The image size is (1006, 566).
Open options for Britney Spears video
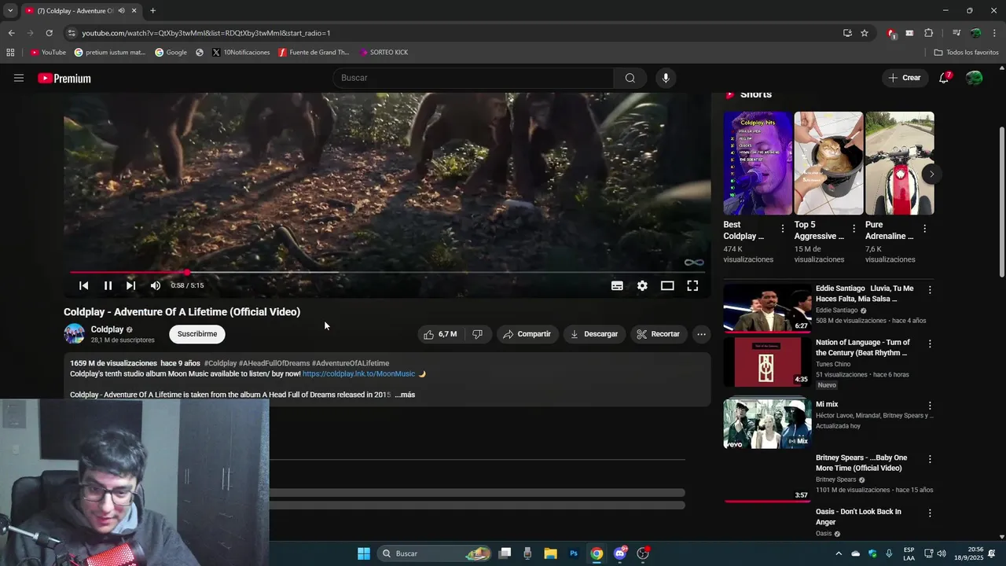coord(930,459)
